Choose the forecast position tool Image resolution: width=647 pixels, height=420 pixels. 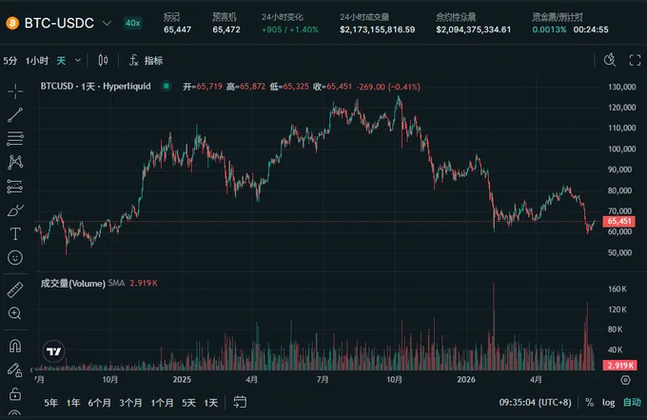[x=15, y=187]
